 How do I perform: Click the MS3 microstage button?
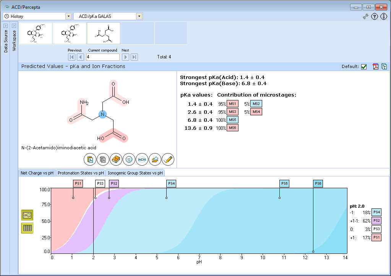click(232, 111)
